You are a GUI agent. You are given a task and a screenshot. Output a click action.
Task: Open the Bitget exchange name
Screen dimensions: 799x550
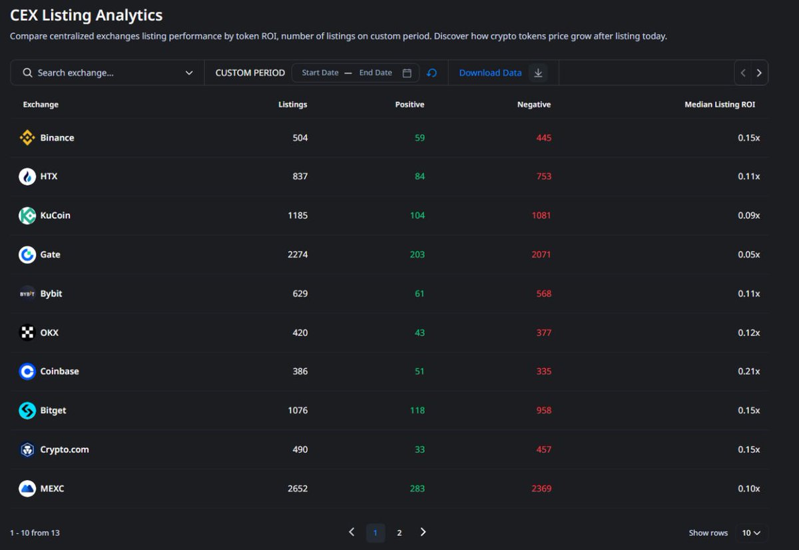(x=53, y=410)
